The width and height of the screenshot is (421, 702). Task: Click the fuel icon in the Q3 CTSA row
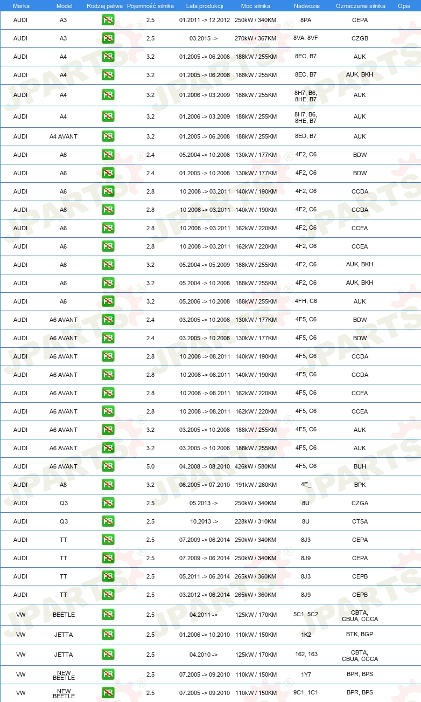coord(108,521)
